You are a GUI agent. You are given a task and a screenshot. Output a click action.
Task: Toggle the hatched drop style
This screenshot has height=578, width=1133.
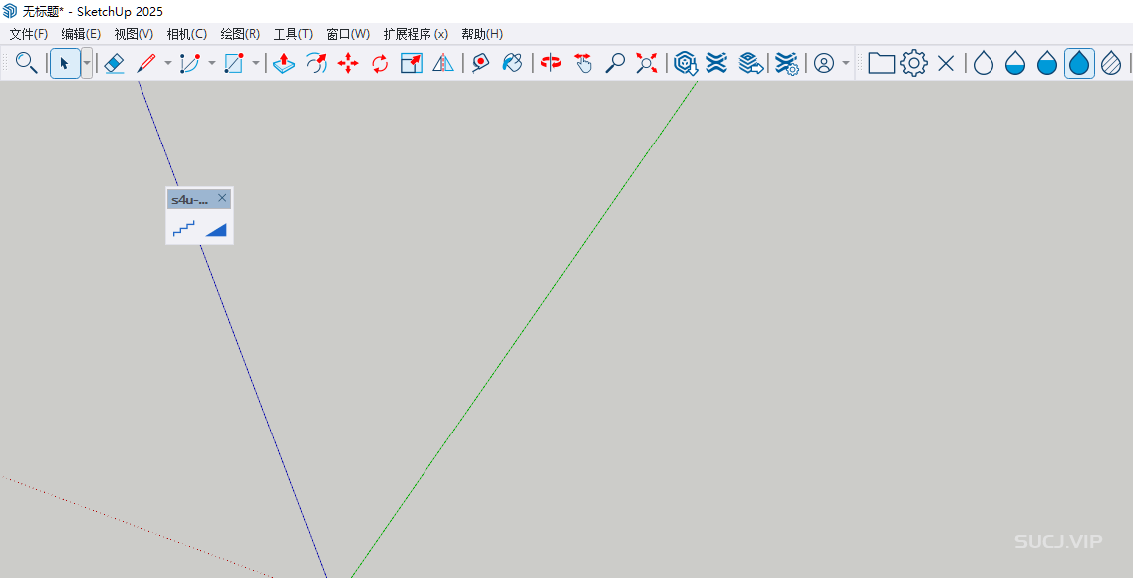1111,63
